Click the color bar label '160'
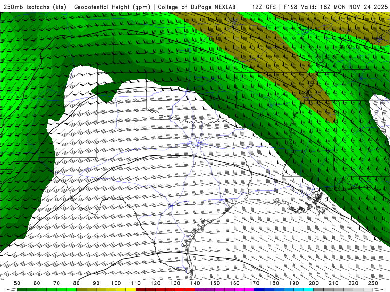This screenshot has height=292, width=390. pyautogui.click(x=234, y=283)
